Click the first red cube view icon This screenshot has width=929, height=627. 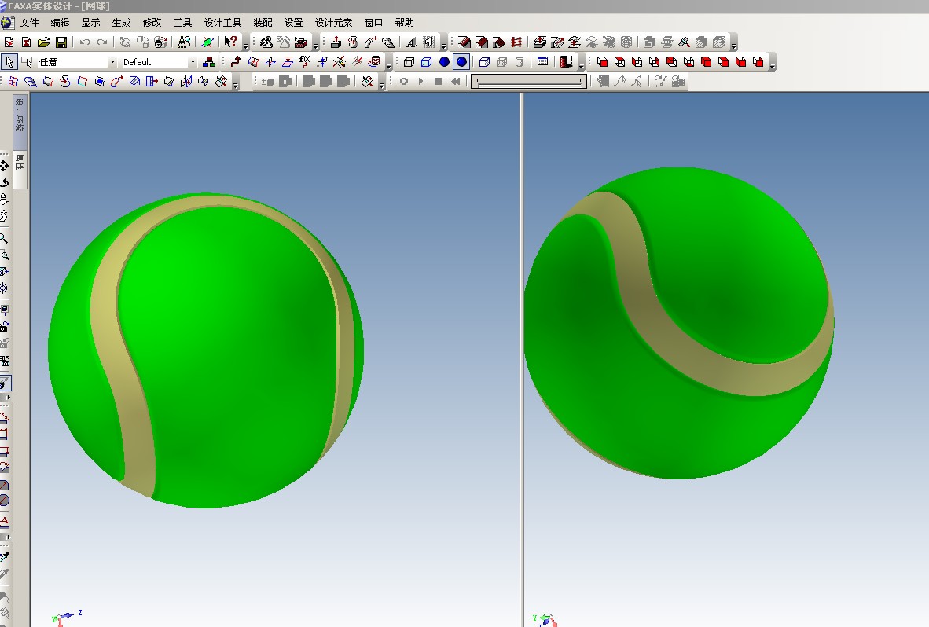point(603,61)
